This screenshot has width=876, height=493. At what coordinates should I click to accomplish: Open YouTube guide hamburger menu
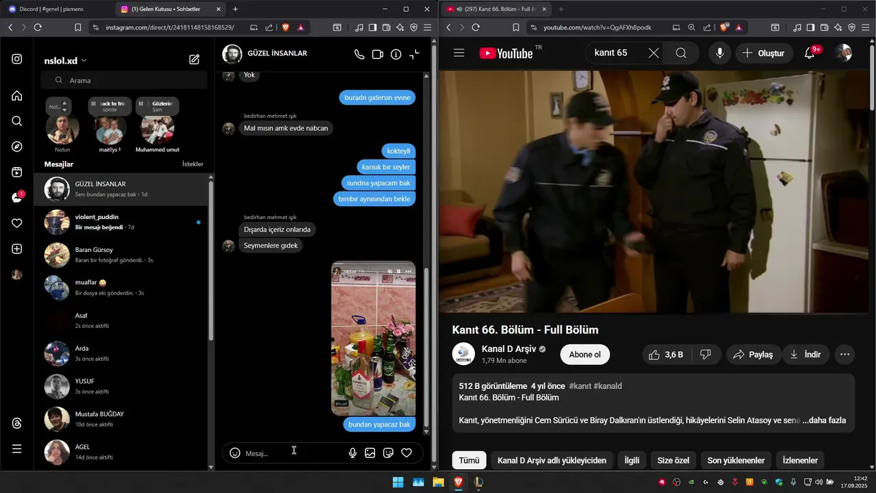459,53
